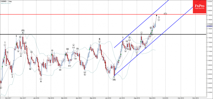
Task: Click the (B) wave label below June low
Action: pos(114,80)
